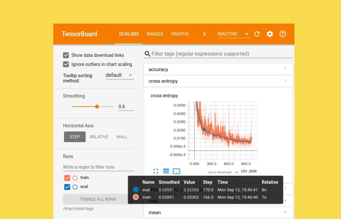The height and width of the screenshot is (219, 341).
Task: Click the TensorBoard logo title
Action: 79,34
